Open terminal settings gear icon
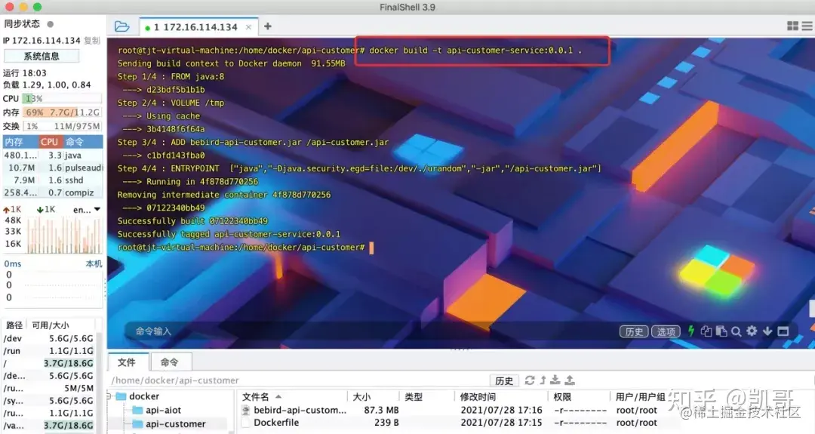The height and width of the screenshot is (434, 815). click(752, 331)
